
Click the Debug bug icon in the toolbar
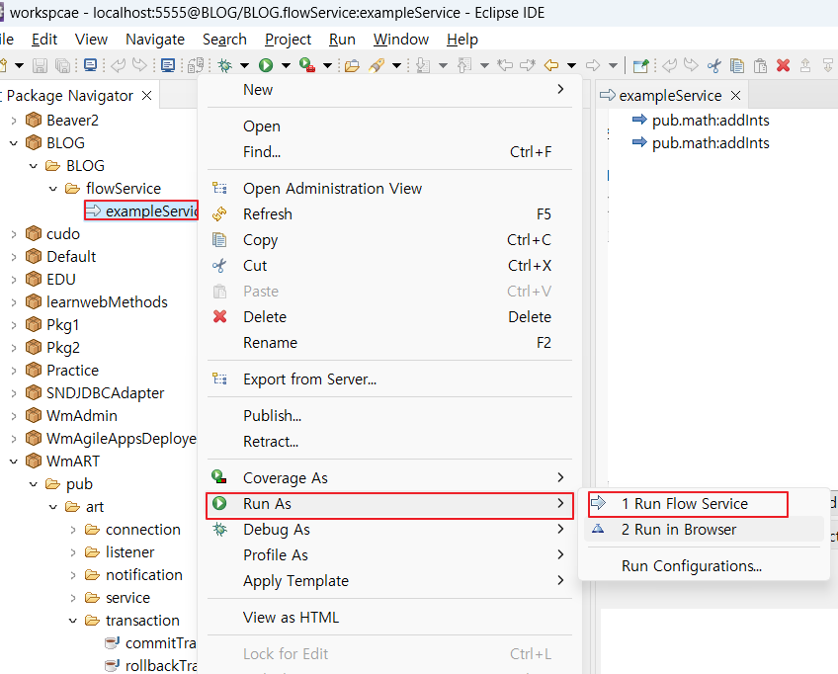pyautogui.click(x=225, y=66)
